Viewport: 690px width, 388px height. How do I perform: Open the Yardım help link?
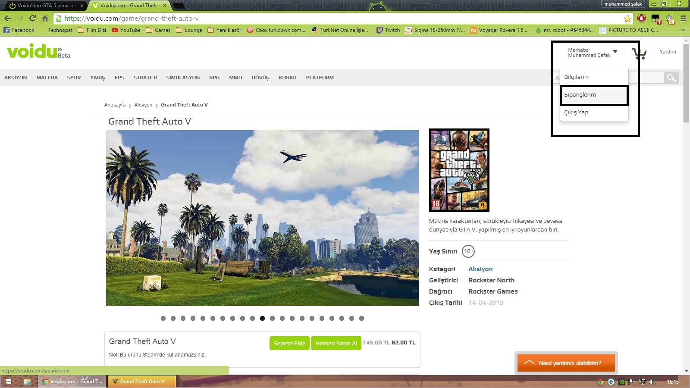668,52
